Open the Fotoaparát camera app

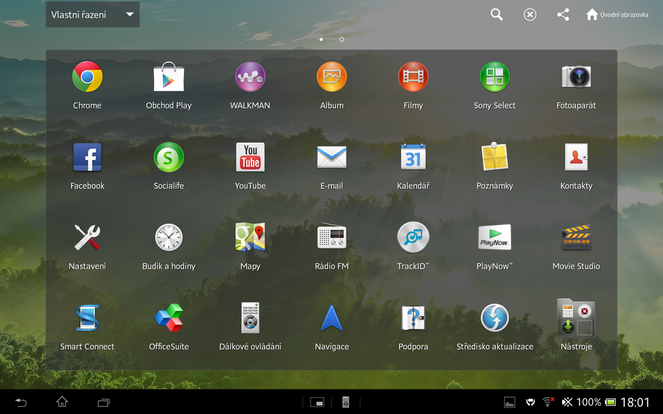pos(576,76)
